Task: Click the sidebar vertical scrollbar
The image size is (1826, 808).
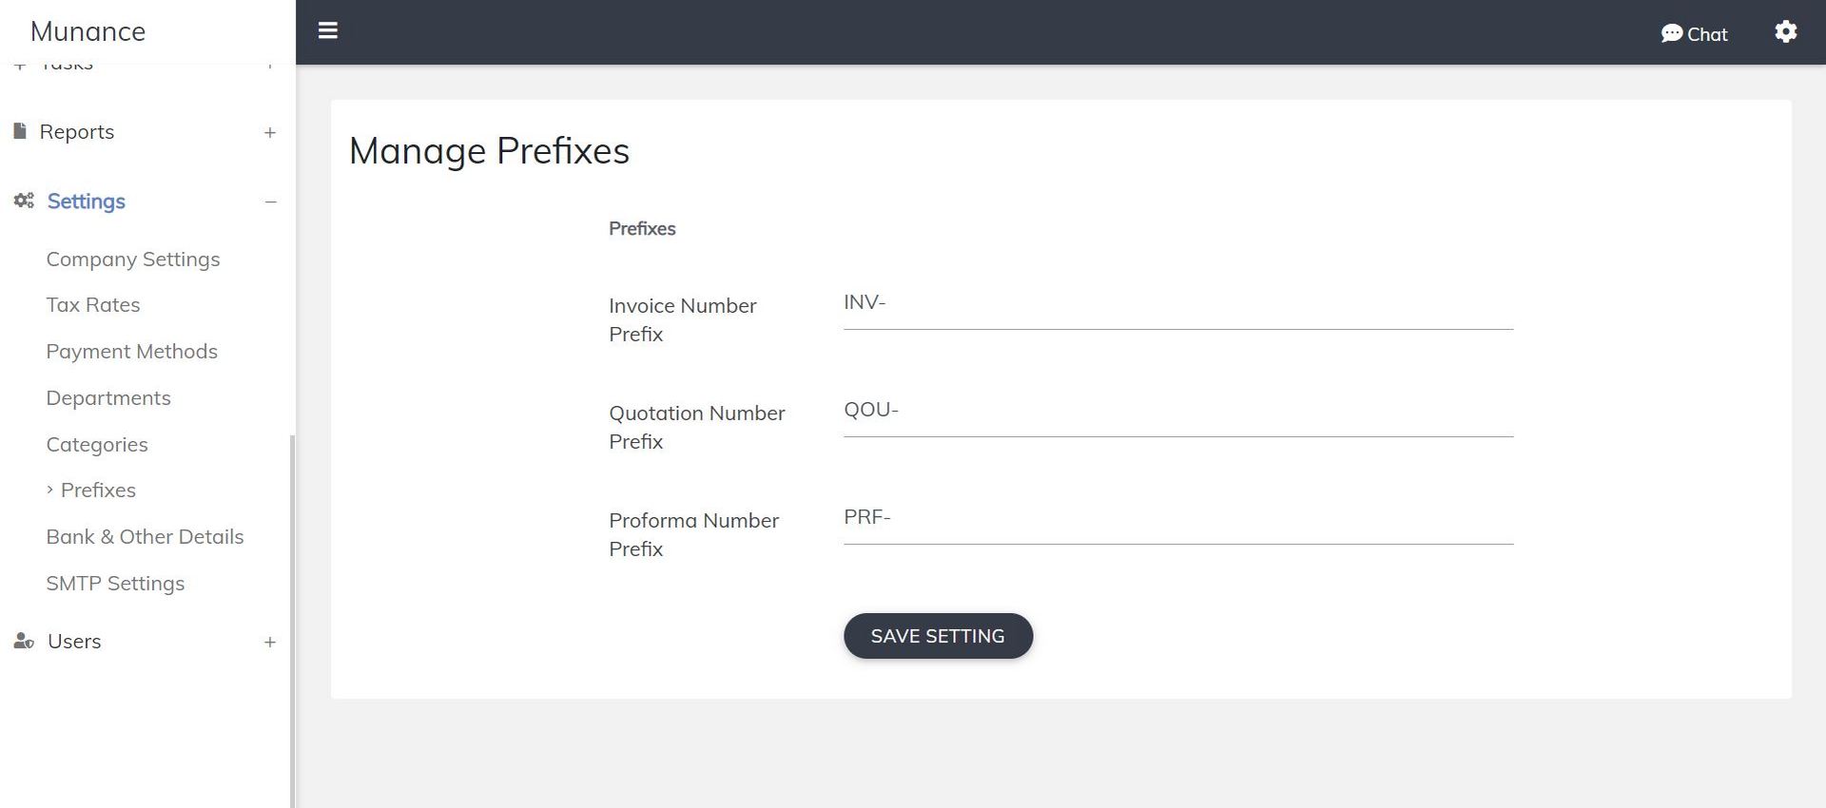Action: coord(292,618)
